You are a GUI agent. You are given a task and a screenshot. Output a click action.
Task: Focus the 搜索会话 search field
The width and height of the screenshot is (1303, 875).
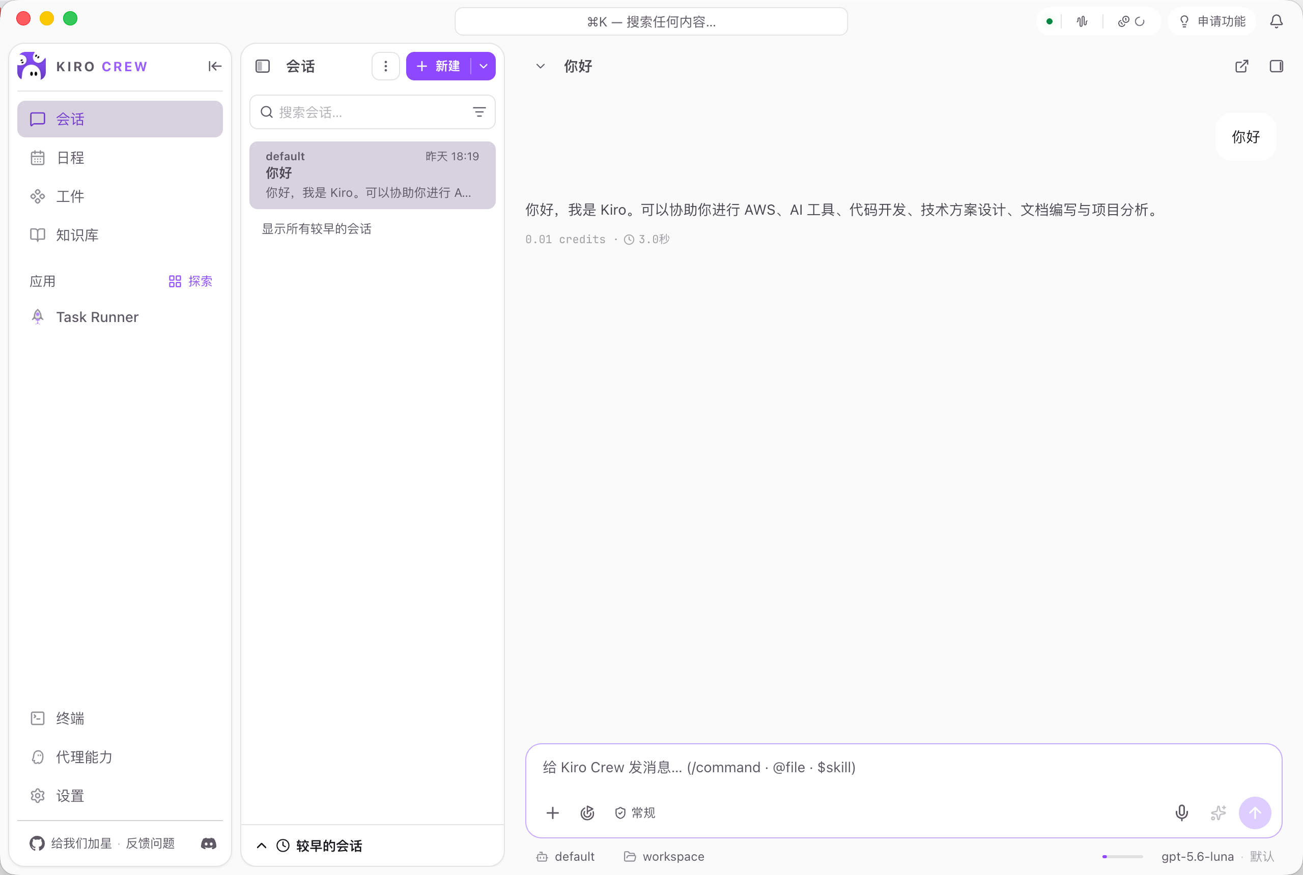click(373, 112)
